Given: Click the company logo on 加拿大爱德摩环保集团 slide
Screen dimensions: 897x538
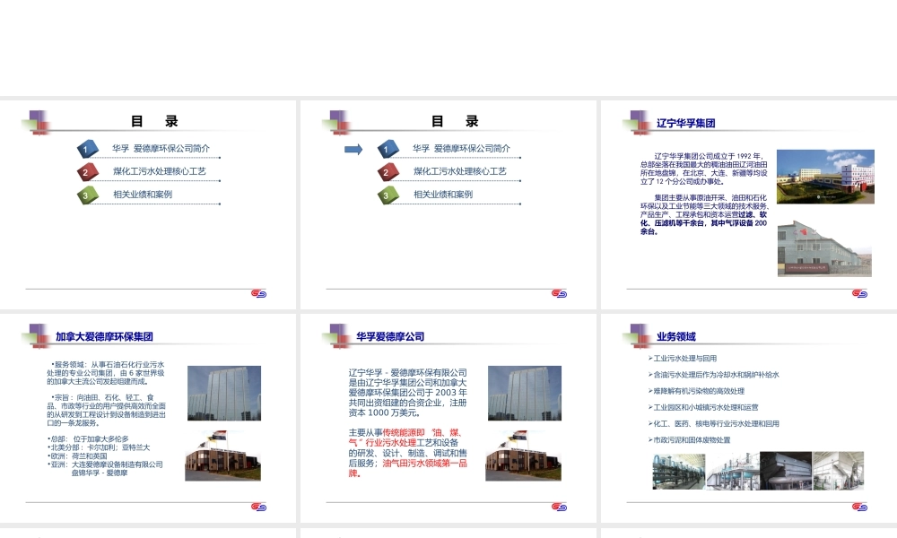Looking at the screenshot, I should tap(258, 507).
